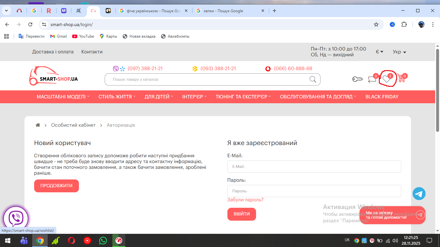Bookmark this page with star icon
The image size is (440, 247).
376,24
